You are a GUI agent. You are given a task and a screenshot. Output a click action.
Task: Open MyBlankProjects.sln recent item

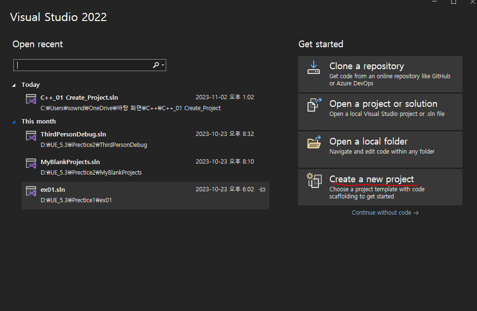[x=145, y=167]
